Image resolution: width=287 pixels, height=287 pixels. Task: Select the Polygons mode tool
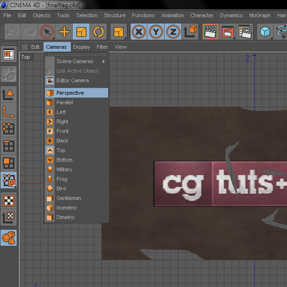point(9,163)
